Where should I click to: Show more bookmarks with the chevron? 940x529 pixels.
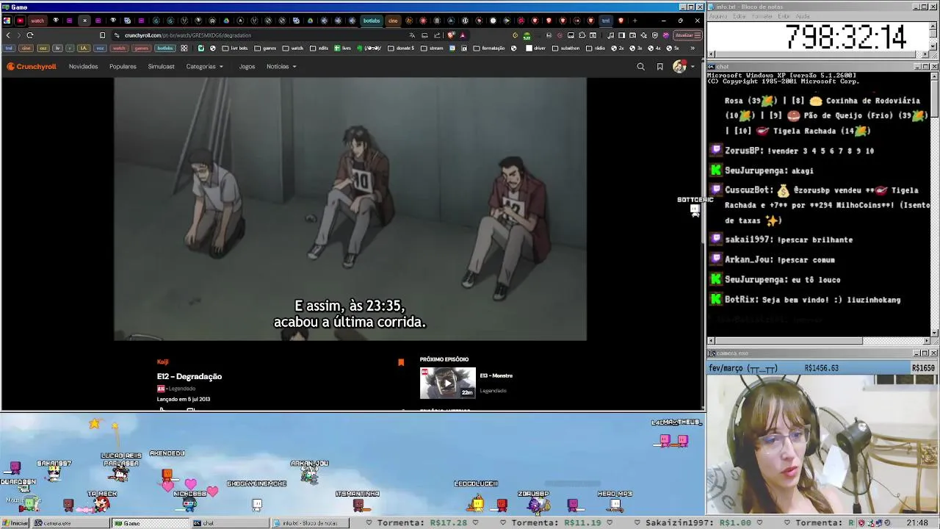pyautogui.click(x=692, y=48)
